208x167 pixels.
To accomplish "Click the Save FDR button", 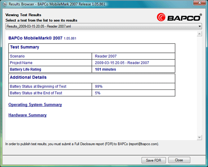I will click(154, 160).
